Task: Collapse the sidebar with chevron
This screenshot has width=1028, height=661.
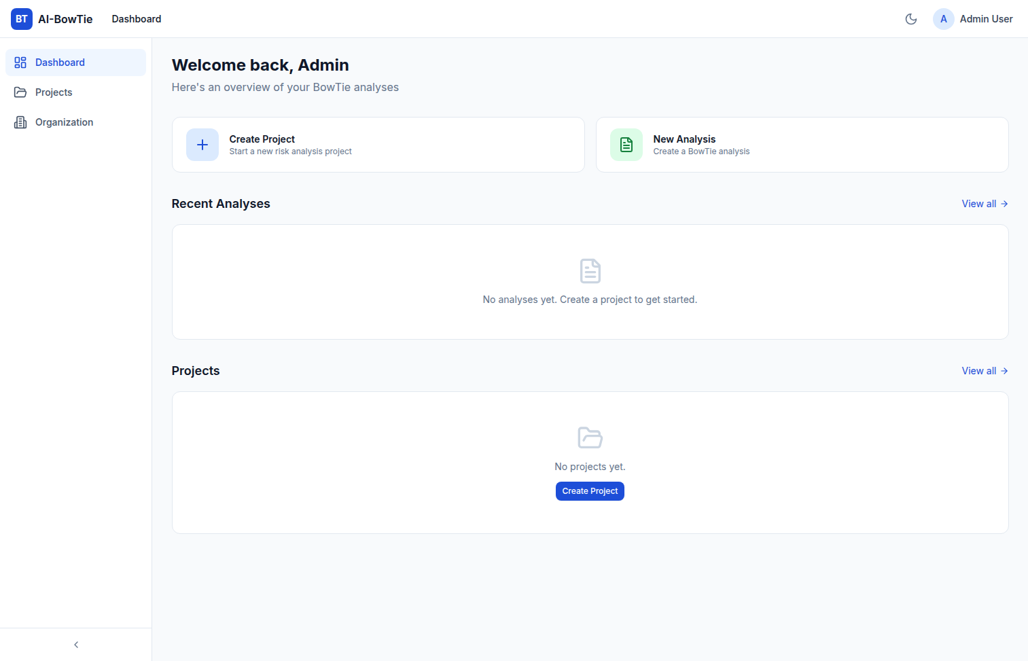Action: pyautogui.click(x=76, y=645)
